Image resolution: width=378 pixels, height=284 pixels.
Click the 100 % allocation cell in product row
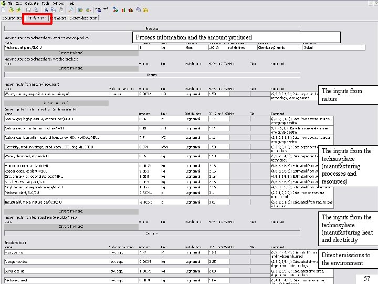(x=217, y=47)
